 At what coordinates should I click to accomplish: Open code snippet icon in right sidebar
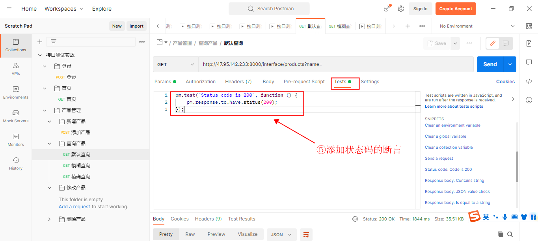(x=529, y=81)
